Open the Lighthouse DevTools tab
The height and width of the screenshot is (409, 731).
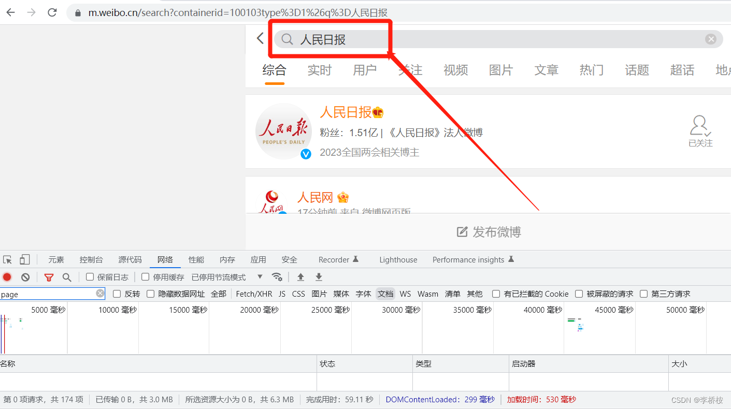398,260
